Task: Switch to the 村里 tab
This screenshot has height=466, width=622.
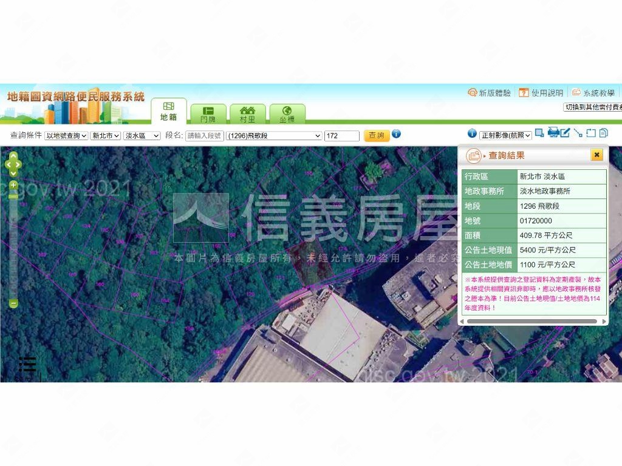Action: click(247, 114)
